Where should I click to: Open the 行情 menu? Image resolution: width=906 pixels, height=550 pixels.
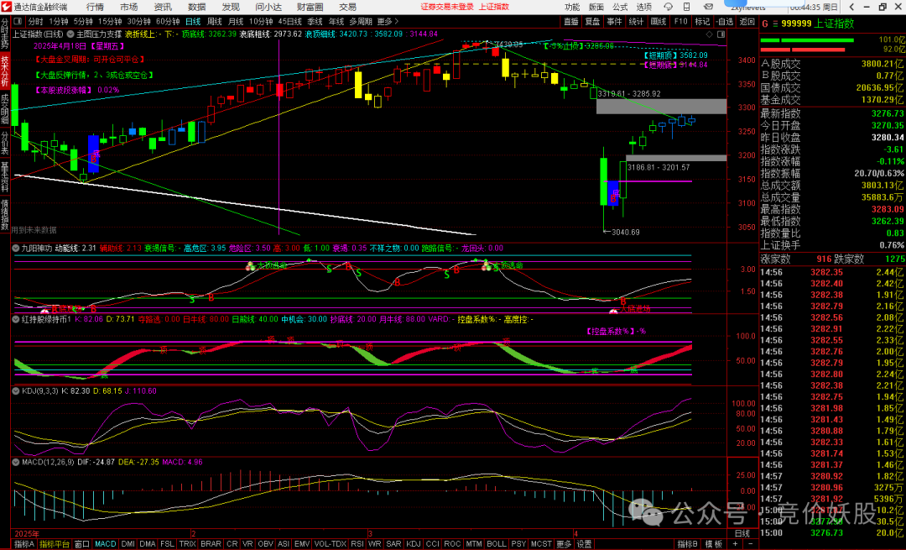(x=96, y=7)
